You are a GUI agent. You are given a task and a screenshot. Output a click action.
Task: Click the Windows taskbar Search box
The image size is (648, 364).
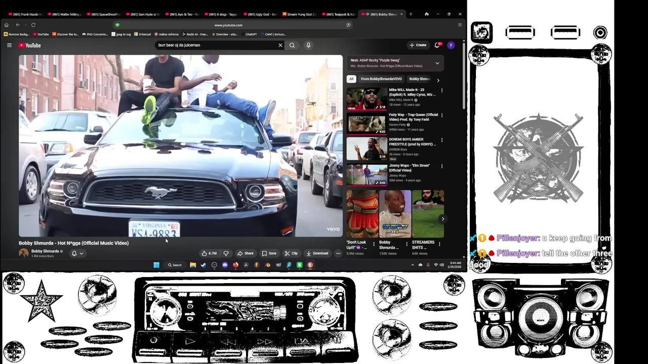point(175,265)
